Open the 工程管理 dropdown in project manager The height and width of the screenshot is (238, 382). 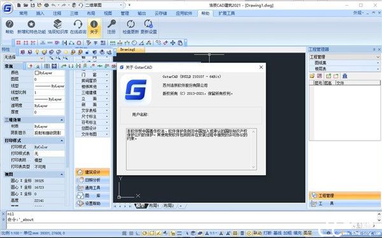tap(344, 57)
